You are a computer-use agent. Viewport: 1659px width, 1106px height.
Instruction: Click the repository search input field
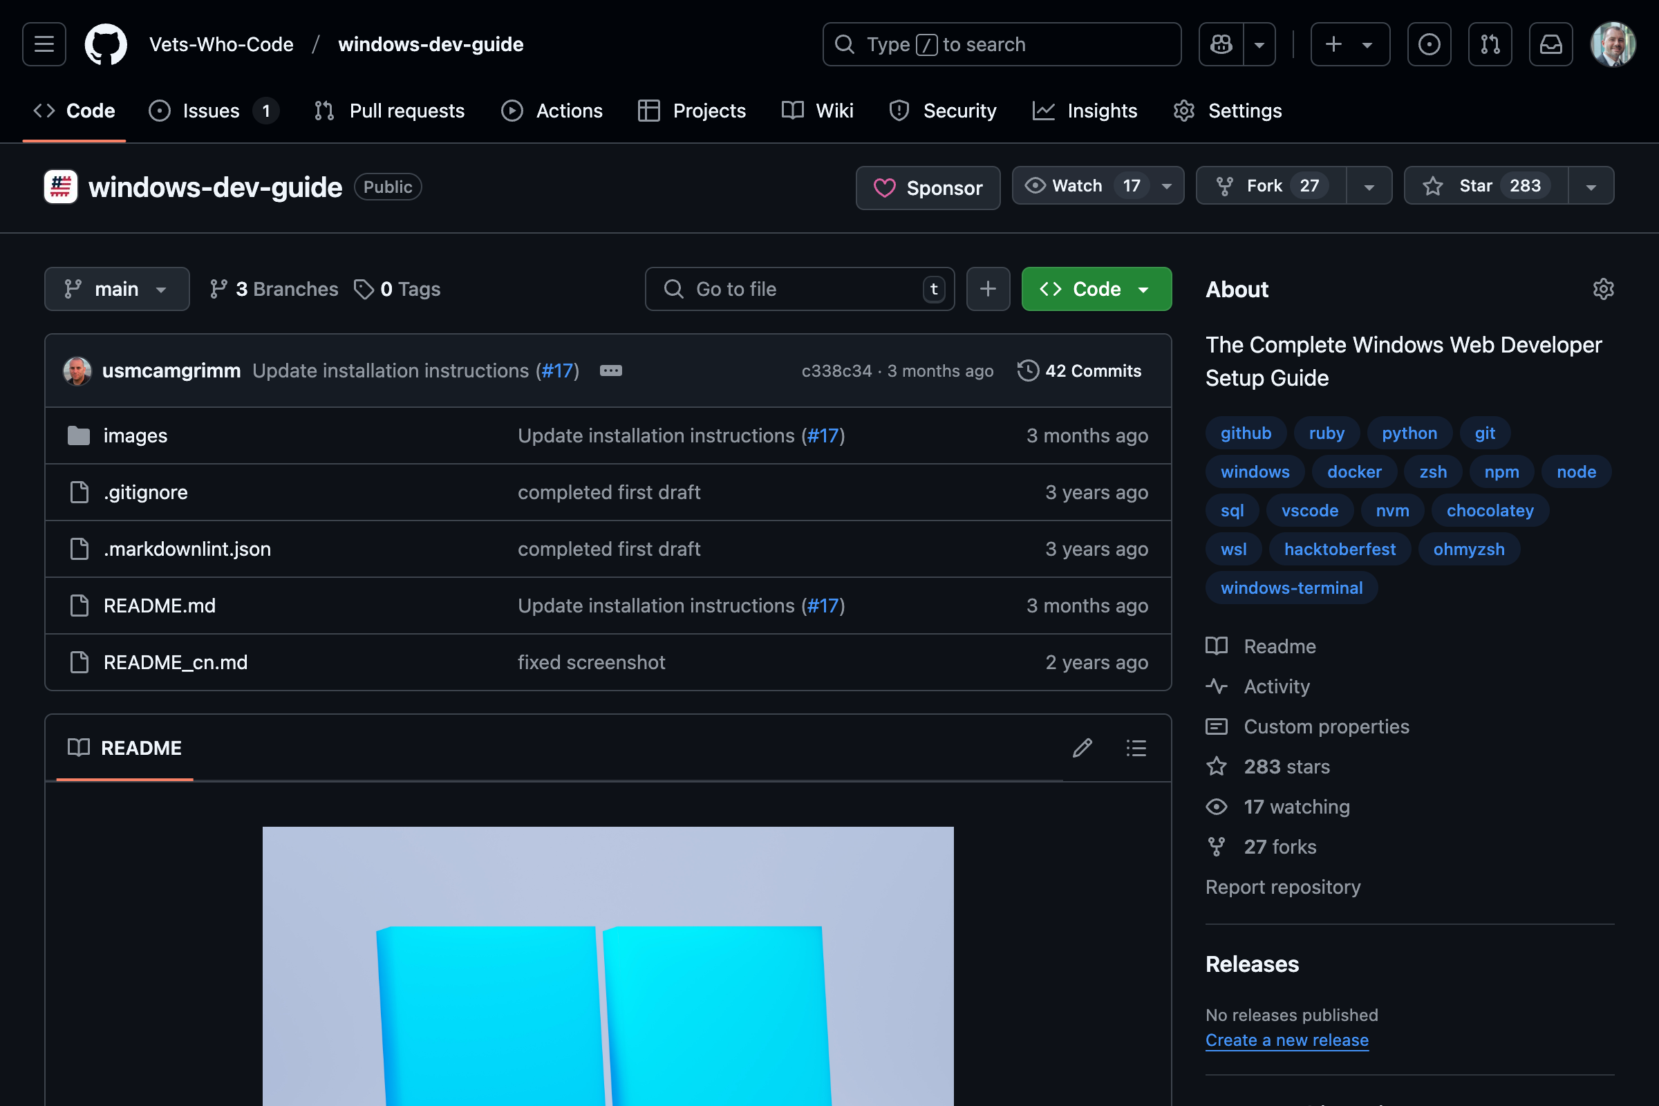click(x=800, y=289)
